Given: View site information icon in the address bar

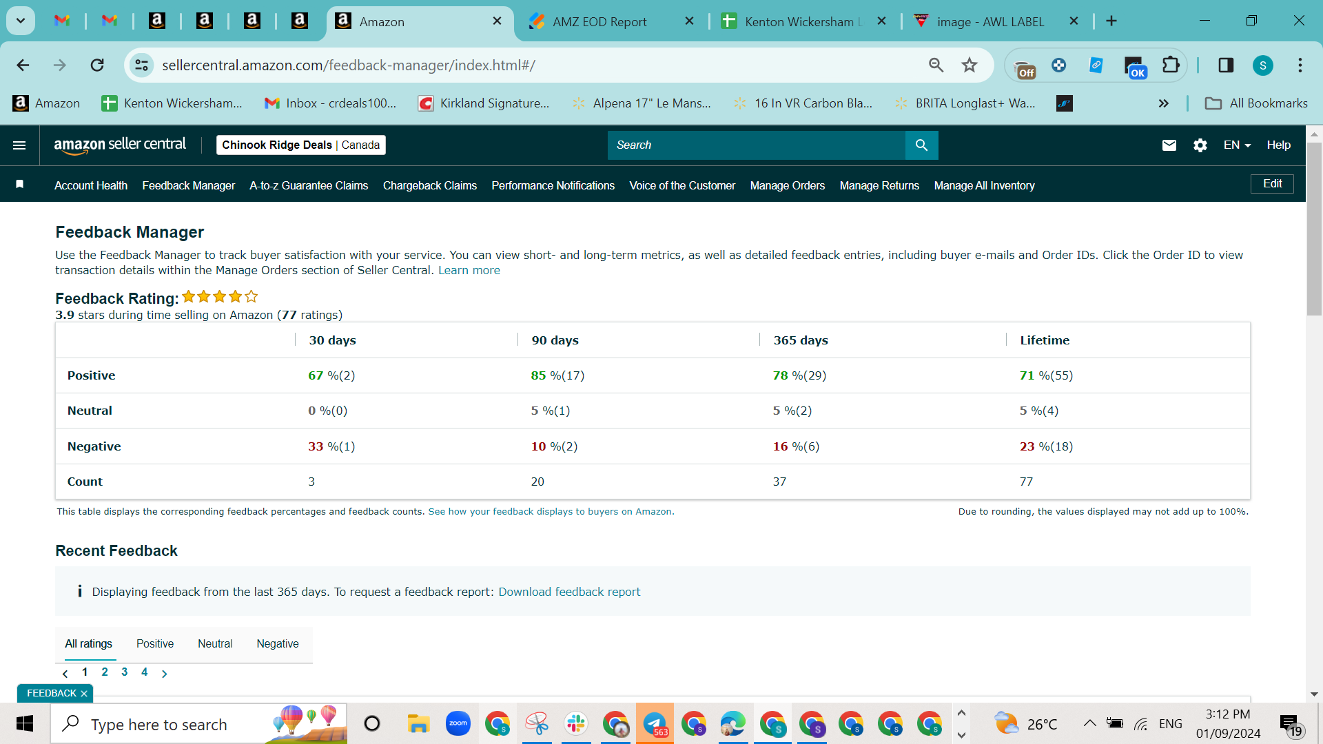Looking at the screenshot, I should (x=141, y=65).
